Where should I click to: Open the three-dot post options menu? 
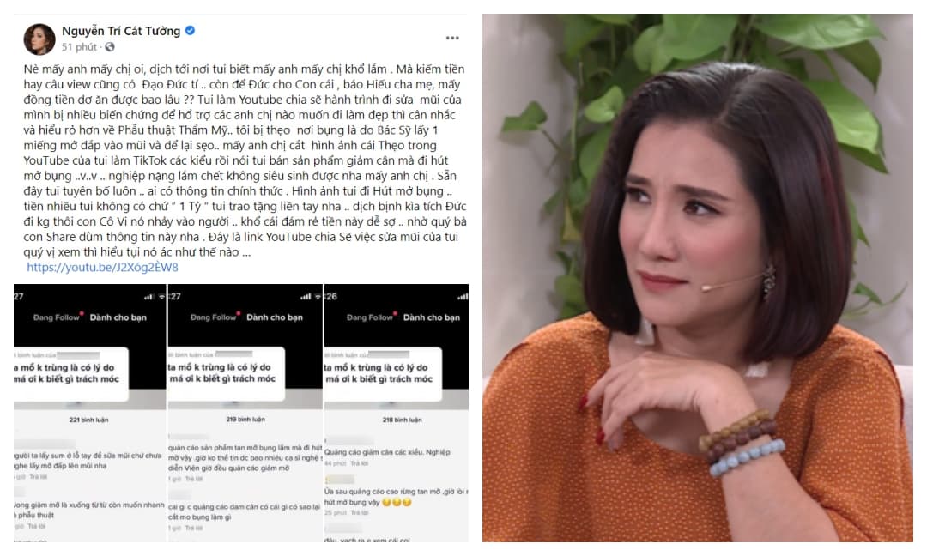coord(452,38)
